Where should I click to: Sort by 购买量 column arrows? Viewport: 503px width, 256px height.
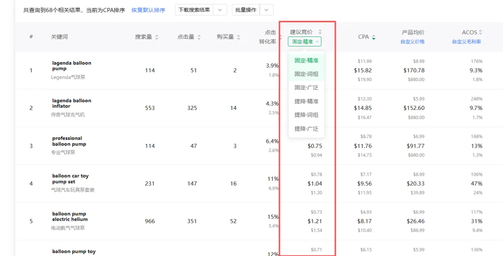(x=238, y=37)
